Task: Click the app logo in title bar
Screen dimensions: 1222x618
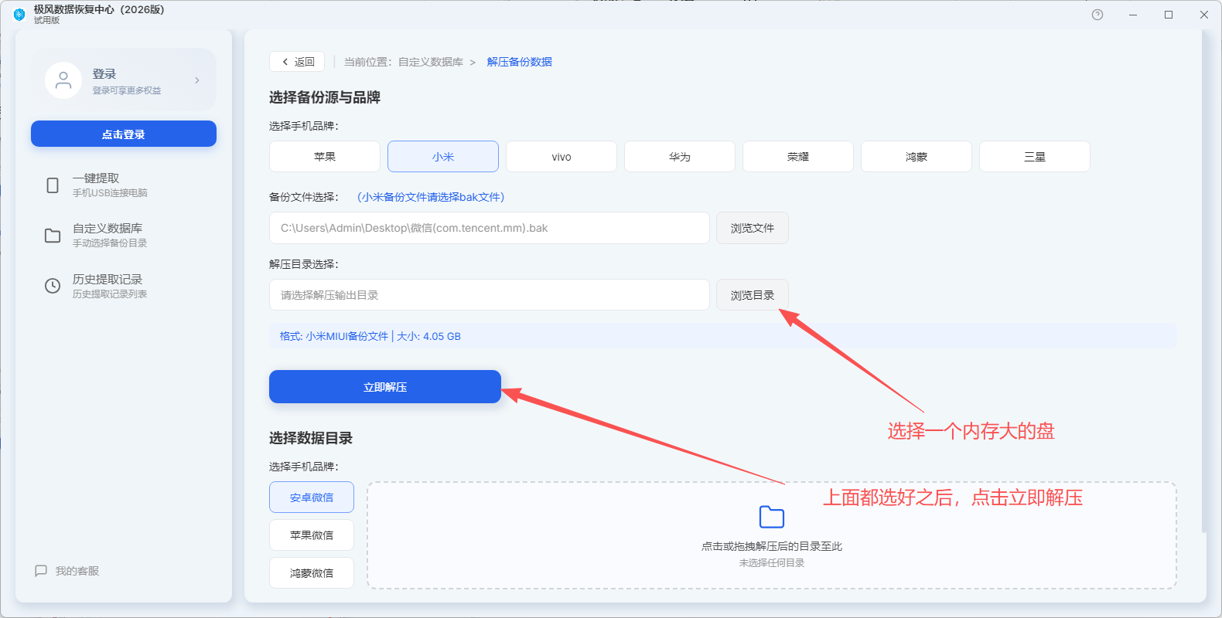Action: point(19,15)
